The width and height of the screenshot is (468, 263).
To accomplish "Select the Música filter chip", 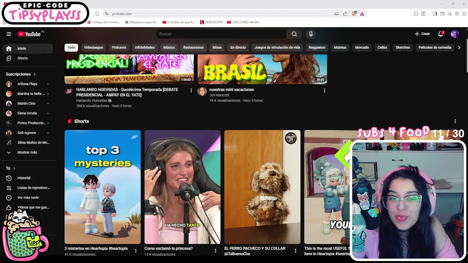I will pyautogui.click(x=169, y=47).
